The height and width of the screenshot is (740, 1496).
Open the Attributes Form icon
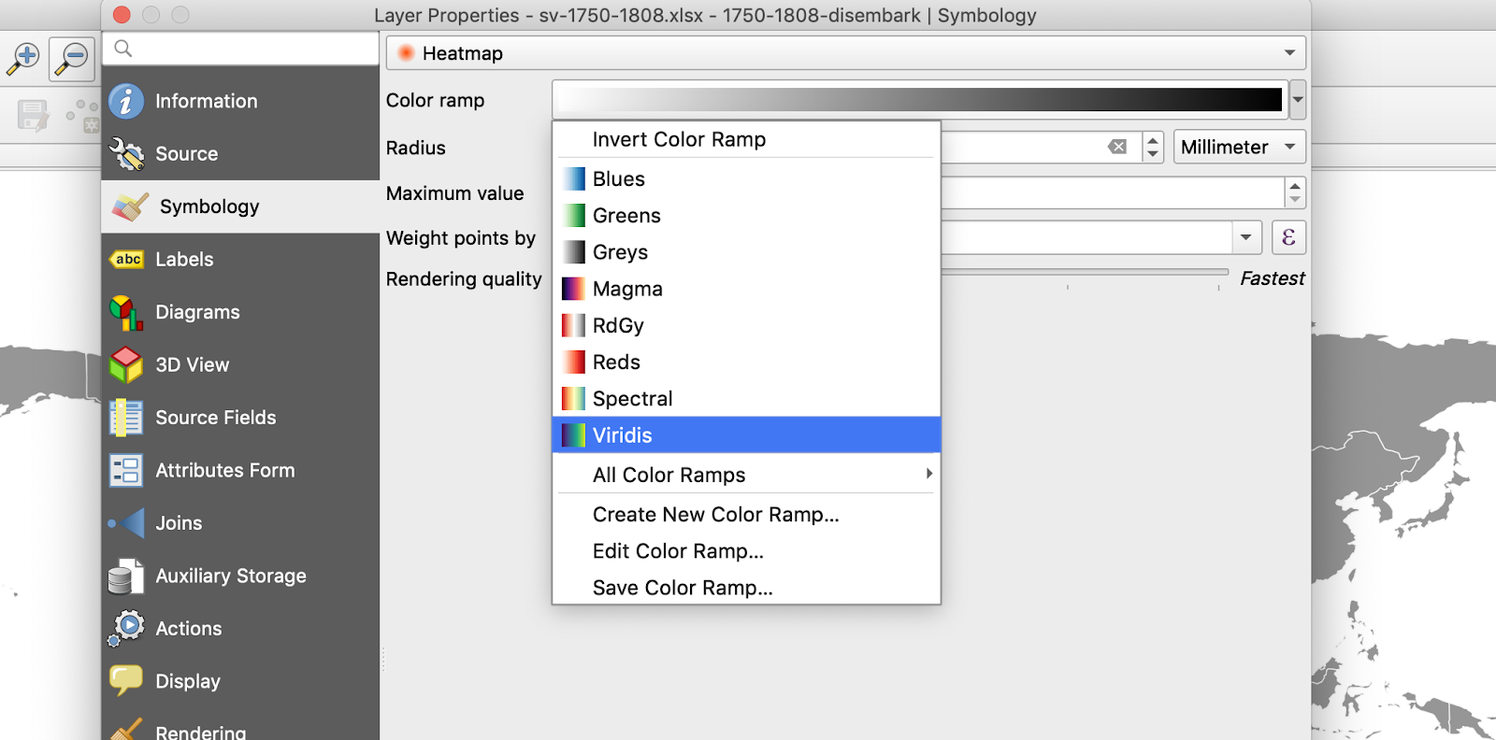(126, 470)
